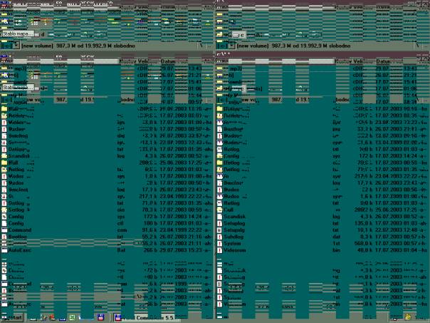This screenshot has height=323, width=430.
Task: Click the floppy disk icon in taskbar
Action: (101, 317)
